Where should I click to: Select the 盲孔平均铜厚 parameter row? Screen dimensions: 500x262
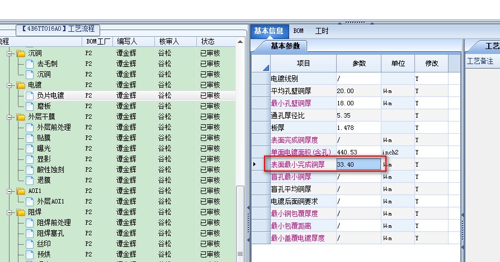click(x=356, y=189)
